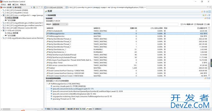Select MBean 服务器 under the [1.8.0_221] JVM
The image size is (212, 111).
(x=11, y=18)
